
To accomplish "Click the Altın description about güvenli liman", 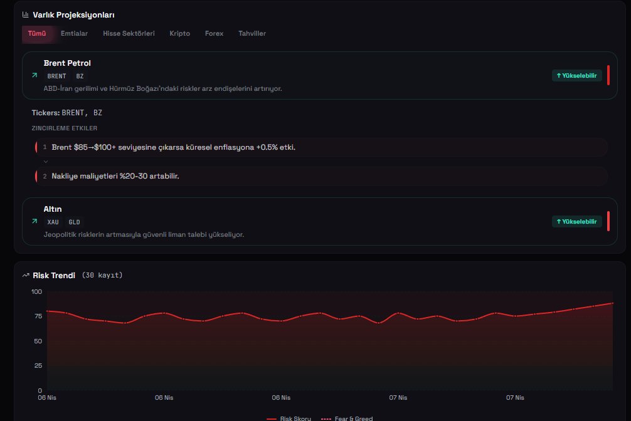I will pyautogui.click(x=144, y=234).
